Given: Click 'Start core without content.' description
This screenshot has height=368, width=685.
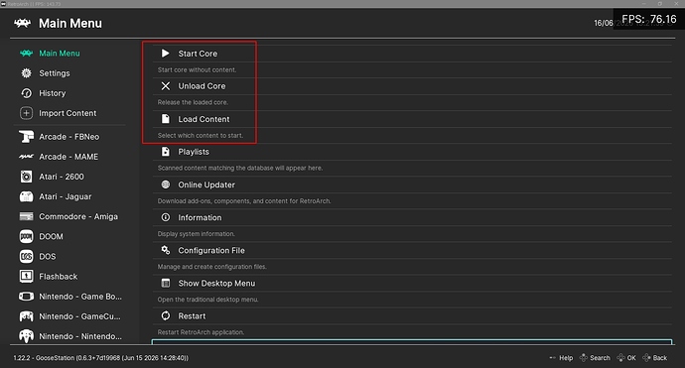Looking at the screenshot, I should tap(197, 69).
